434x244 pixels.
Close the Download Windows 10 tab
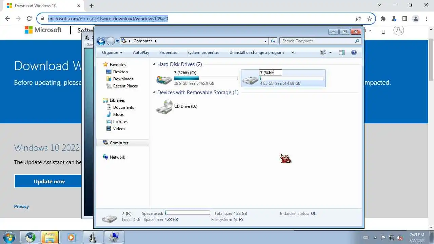click(x=79, y=5)
